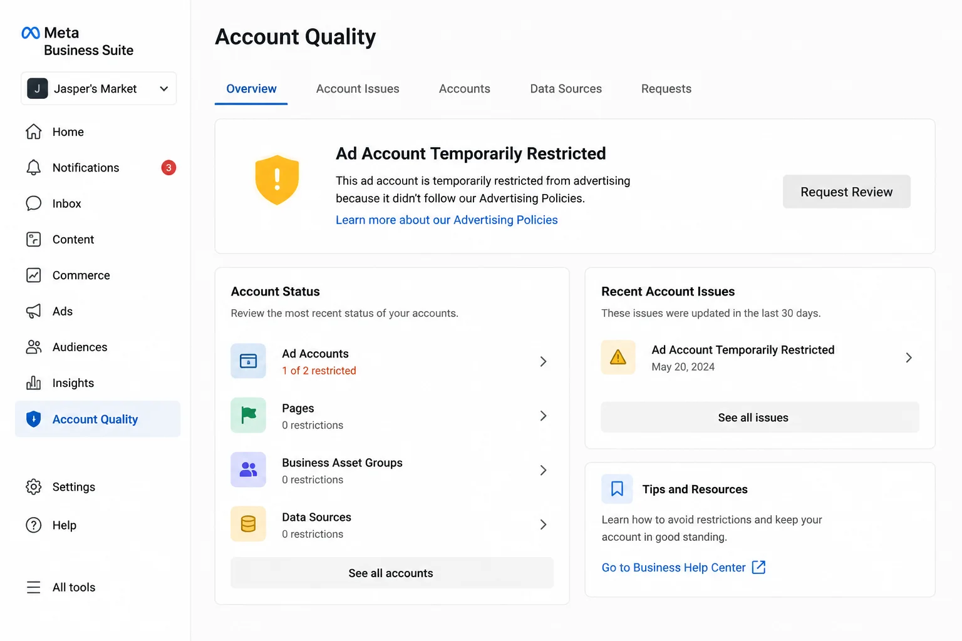
Task: Click the See all issues button
Action: coord(760,417)
